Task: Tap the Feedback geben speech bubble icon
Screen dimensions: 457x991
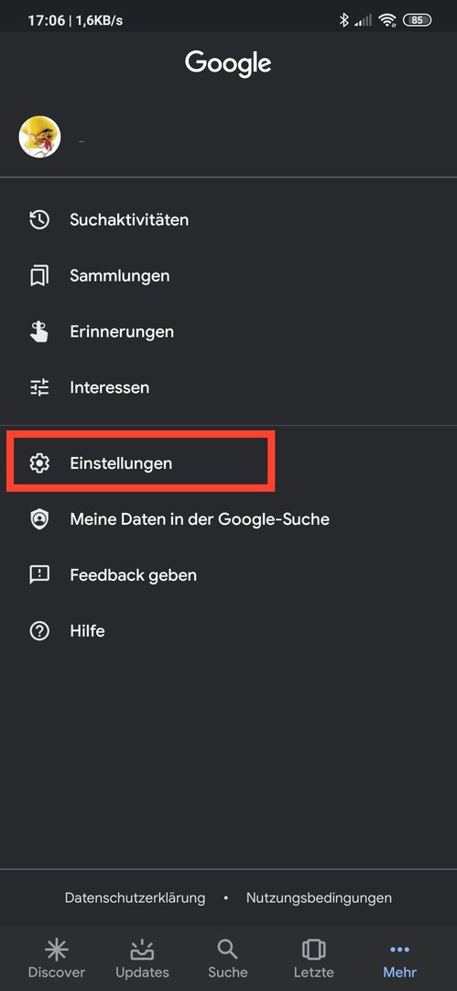Action: 39,575
